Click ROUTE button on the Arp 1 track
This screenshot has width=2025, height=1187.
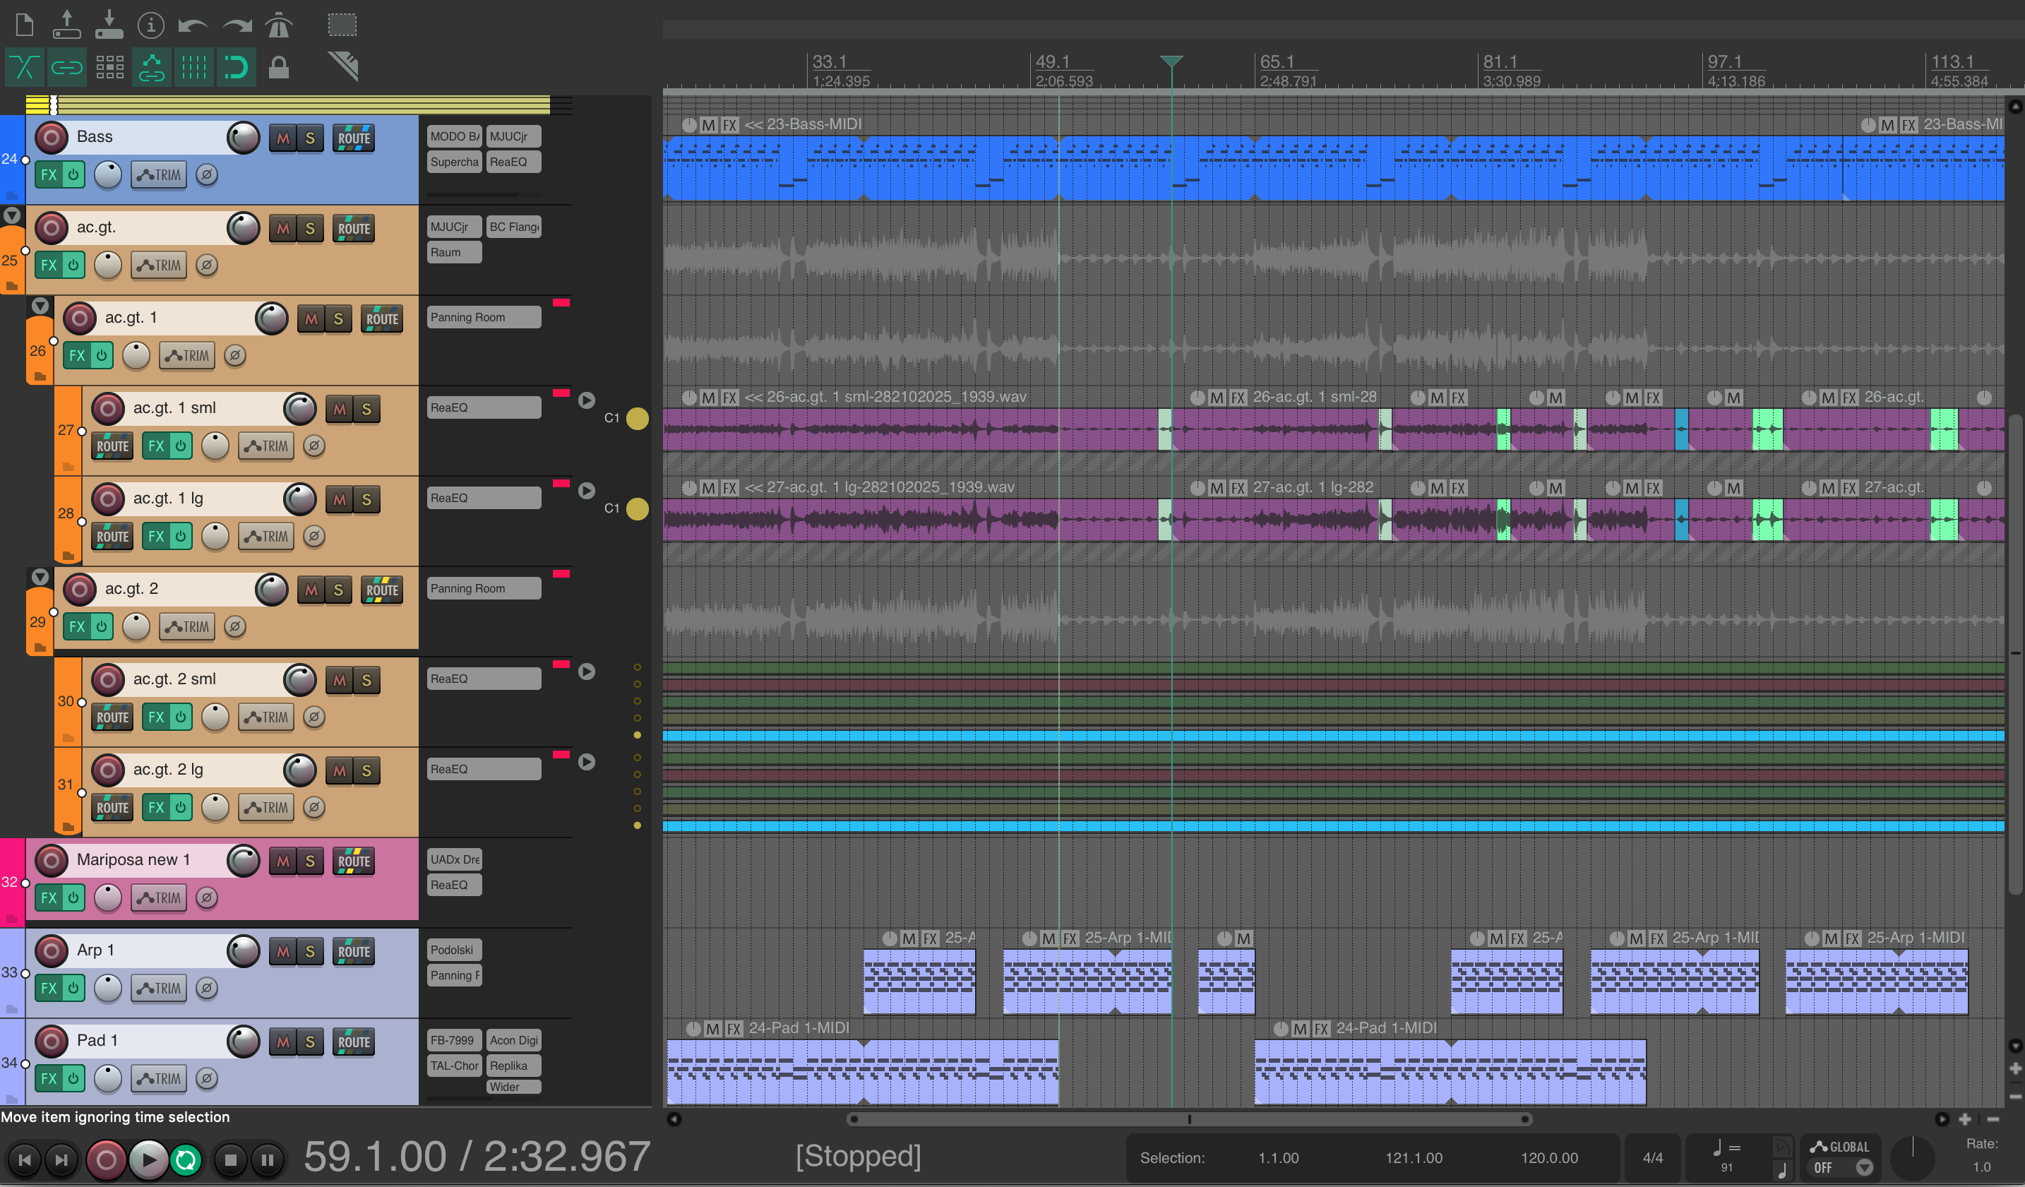pos(354,953)
